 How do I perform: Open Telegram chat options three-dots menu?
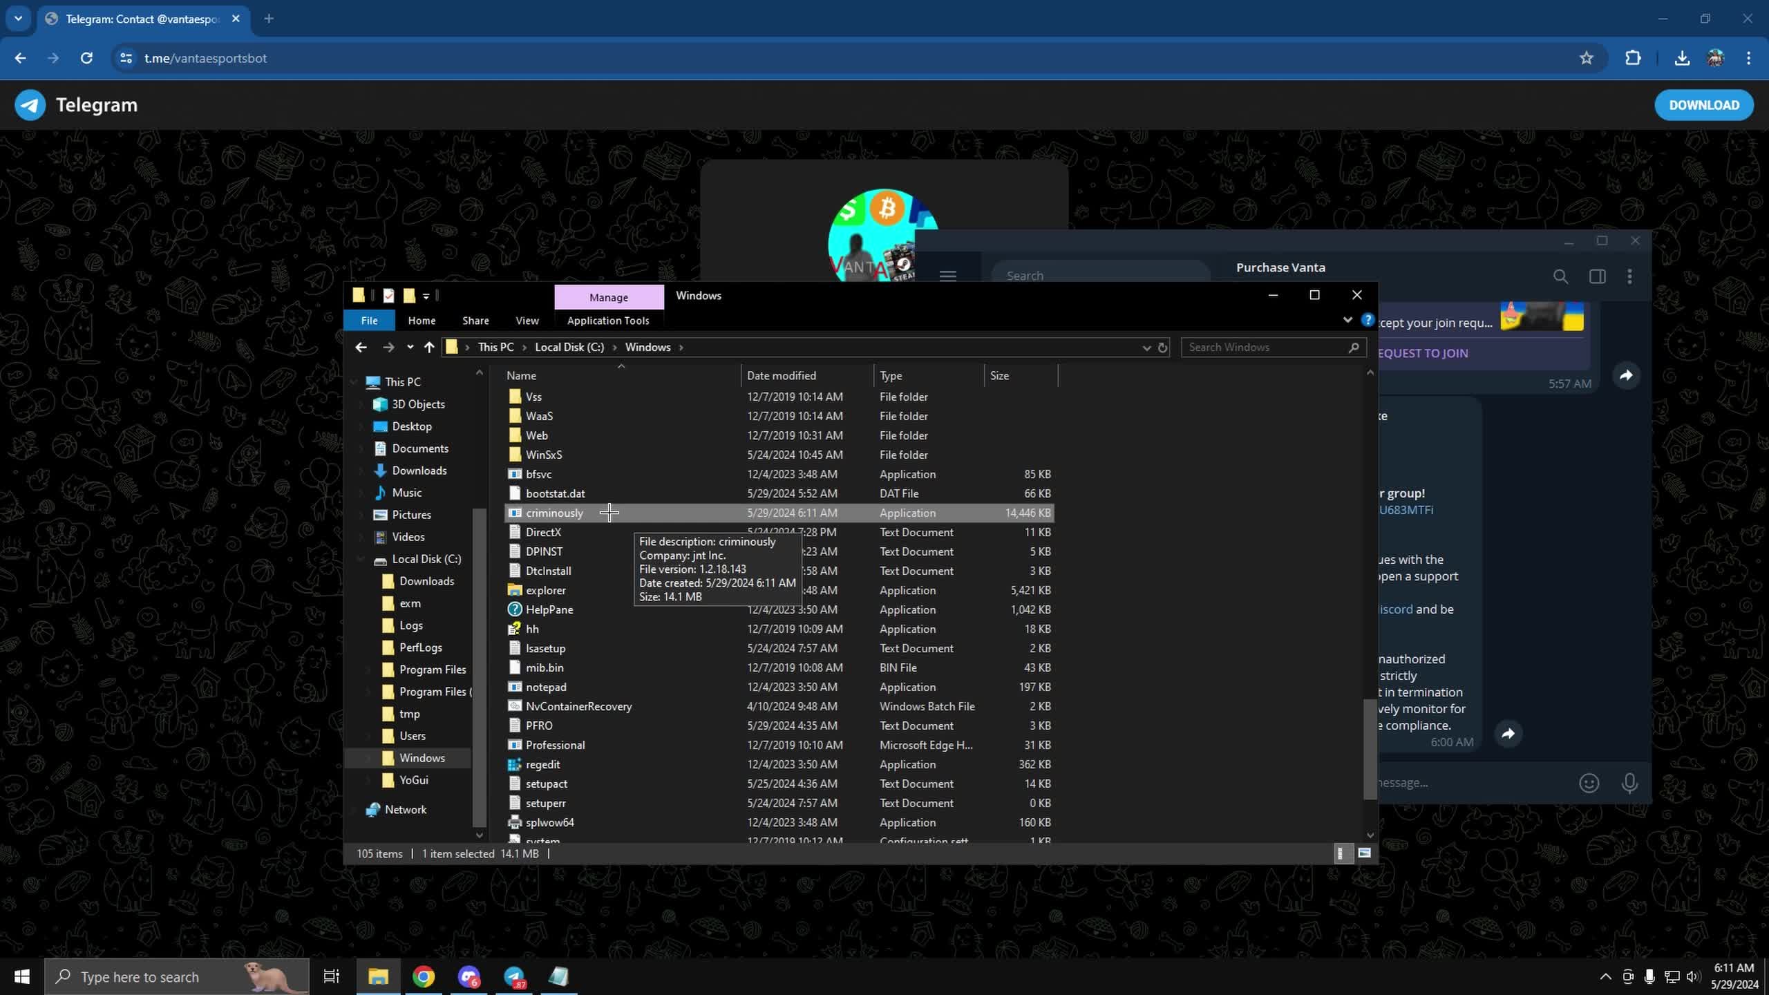coord(1629,276)
